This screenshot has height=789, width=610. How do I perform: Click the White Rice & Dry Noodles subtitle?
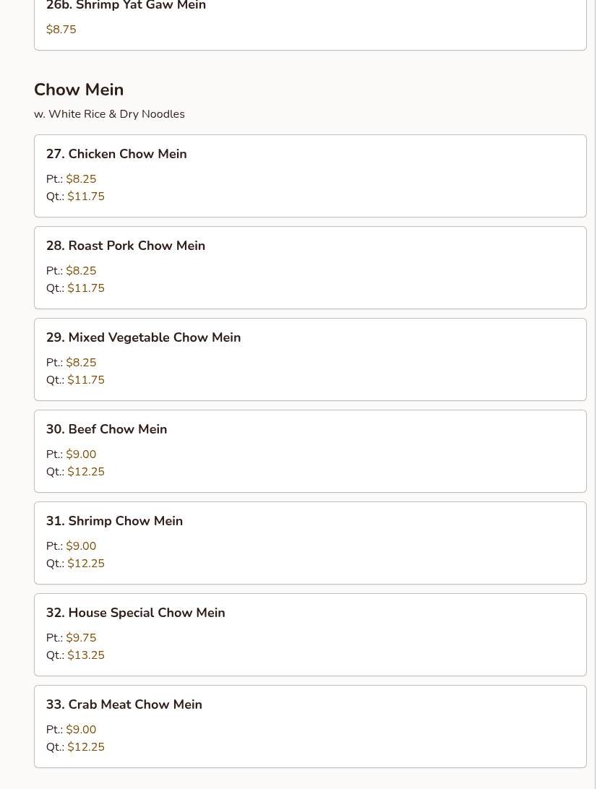pyautogui.click(x=109, y=114)
